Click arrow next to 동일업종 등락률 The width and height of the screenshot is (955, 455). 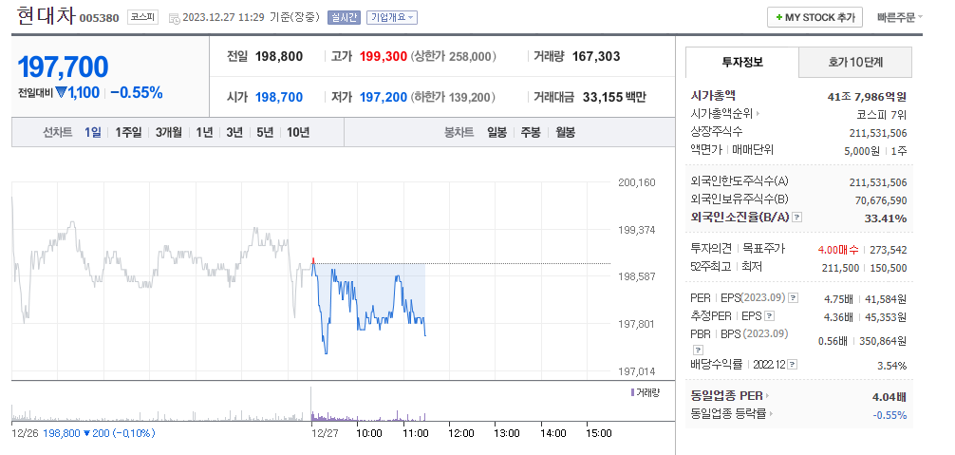pos(772,413)
